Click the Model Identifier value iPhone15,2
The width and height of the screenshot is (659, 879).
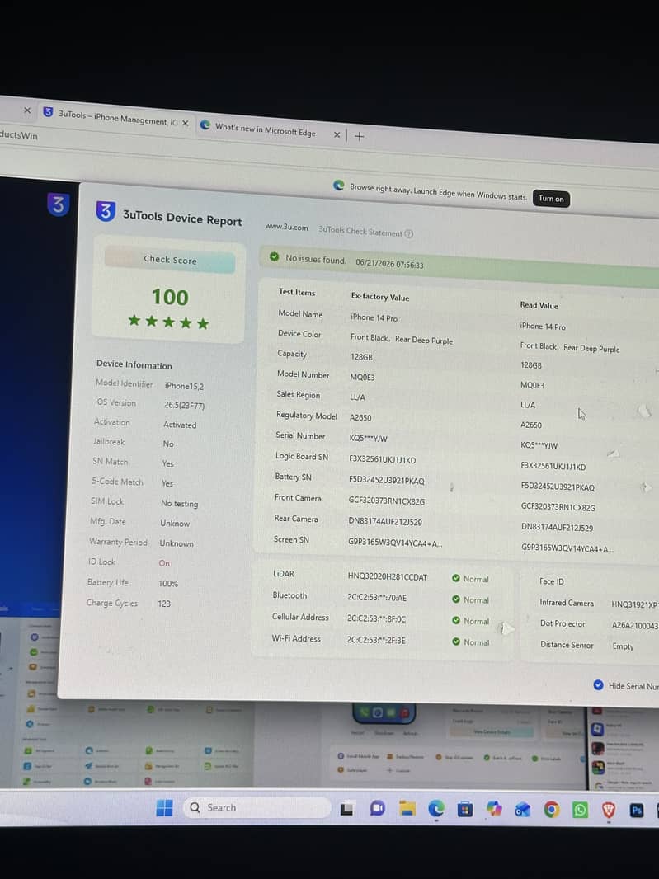184,386
